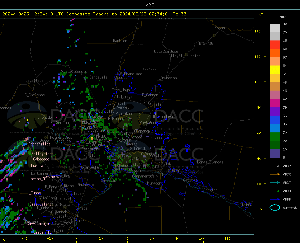
Task: Click the Diaz_Valent place label
Action: coord(40,204)
